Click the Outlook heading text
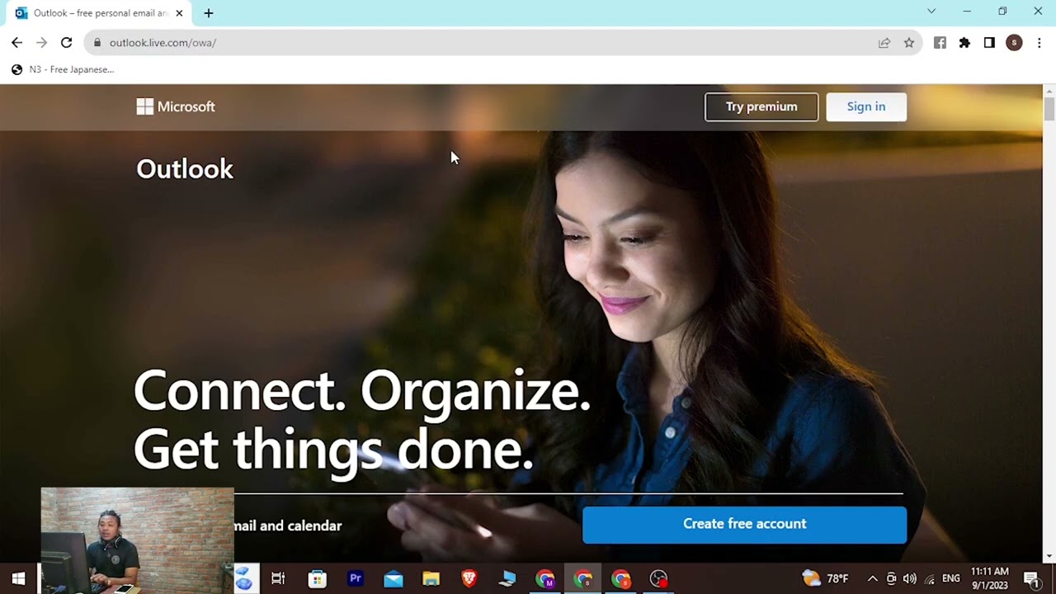Image resolution: width=1056 pixels, height=594 pixels. pos(185,169)
